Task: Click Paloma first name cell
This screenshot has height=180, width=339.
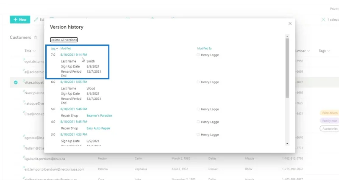Action: (103, 169)
